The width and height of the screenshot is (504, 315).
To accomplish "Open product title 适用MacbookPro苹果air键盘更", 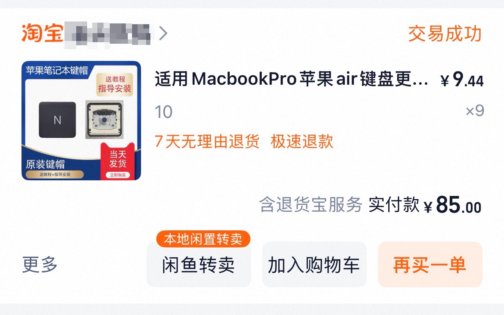I will pos(291,80).
